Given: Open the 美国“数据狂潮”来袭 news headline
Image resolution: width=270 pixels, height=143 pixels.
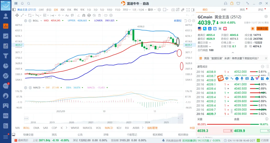Looking at the screenshot, I should point(231,58).
